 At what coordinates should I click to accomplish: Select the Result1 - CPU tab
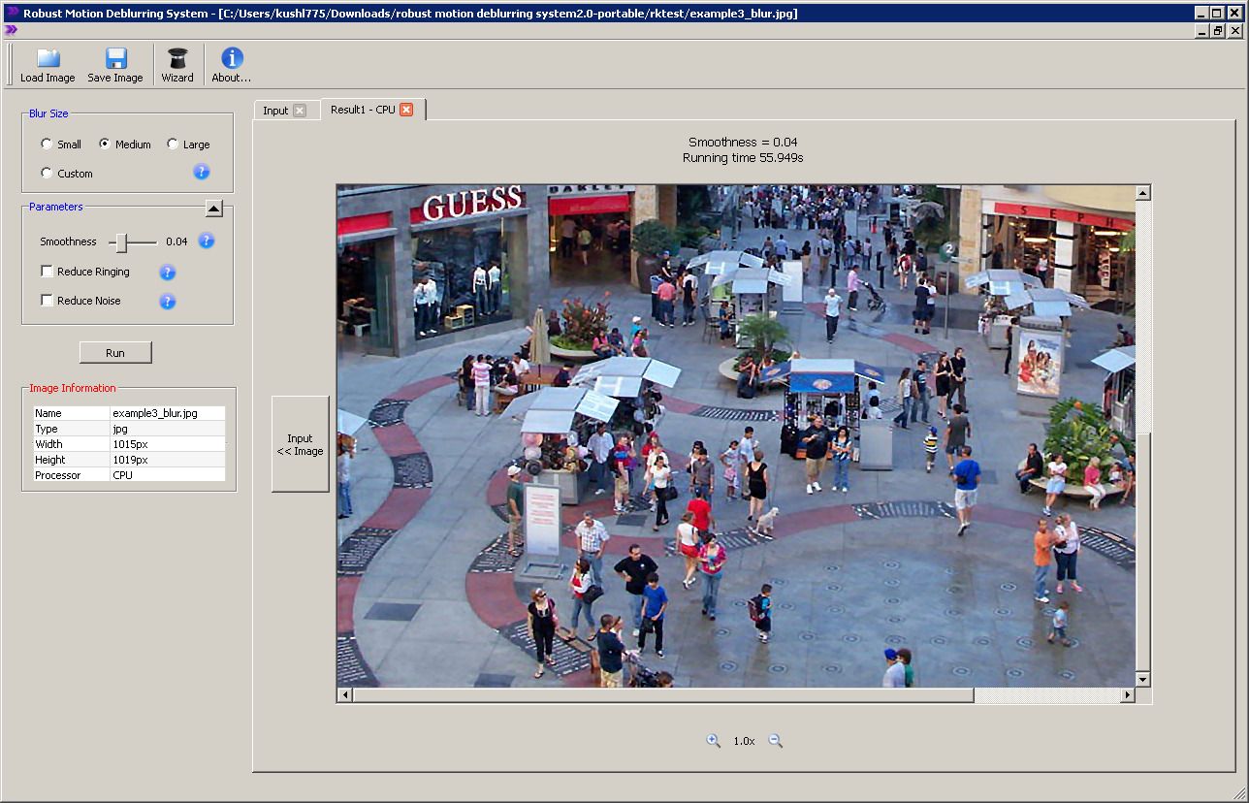364,110
